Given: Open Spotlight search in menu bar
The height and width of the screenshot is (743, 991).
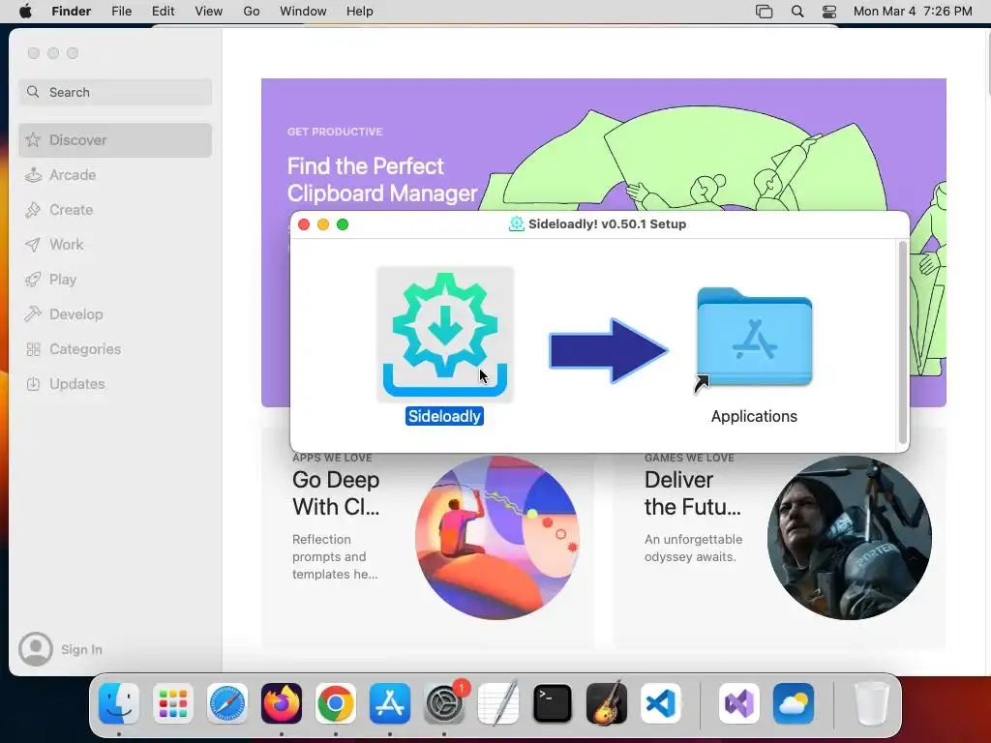Looking at the screenshot, I should [797, 12].
